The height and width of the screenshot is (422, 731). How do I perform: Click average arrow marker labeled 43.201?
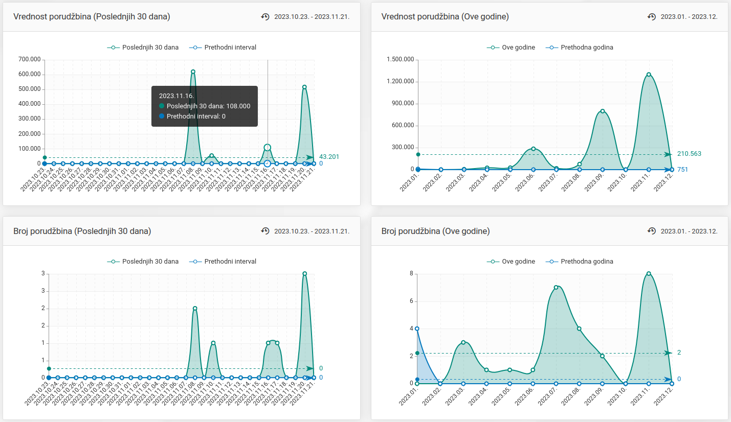(x=309, y=157)
